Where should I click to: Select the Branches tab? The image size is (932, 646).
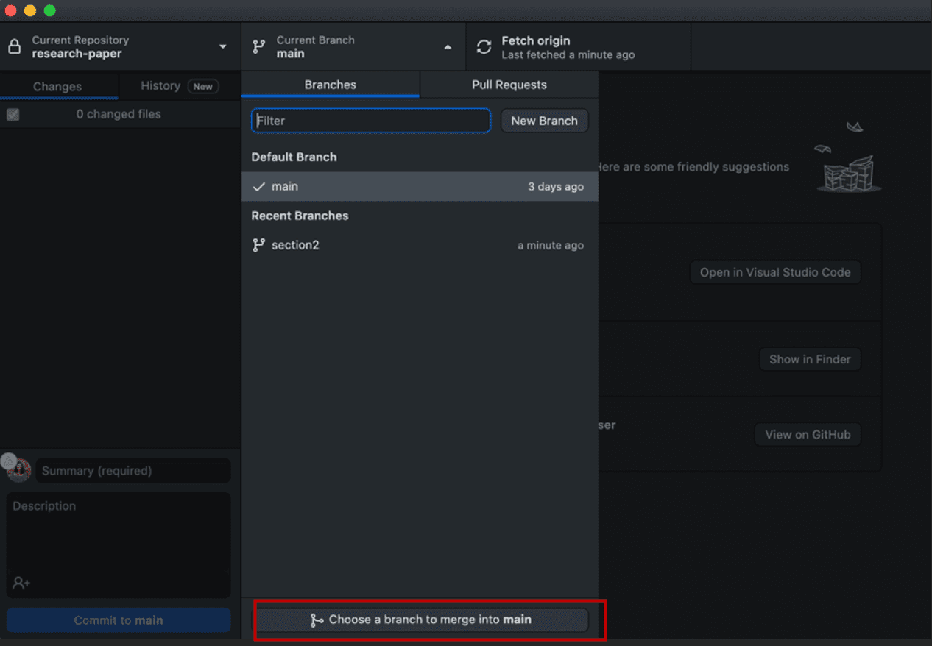pyautogui.click(x=331, y=85)
